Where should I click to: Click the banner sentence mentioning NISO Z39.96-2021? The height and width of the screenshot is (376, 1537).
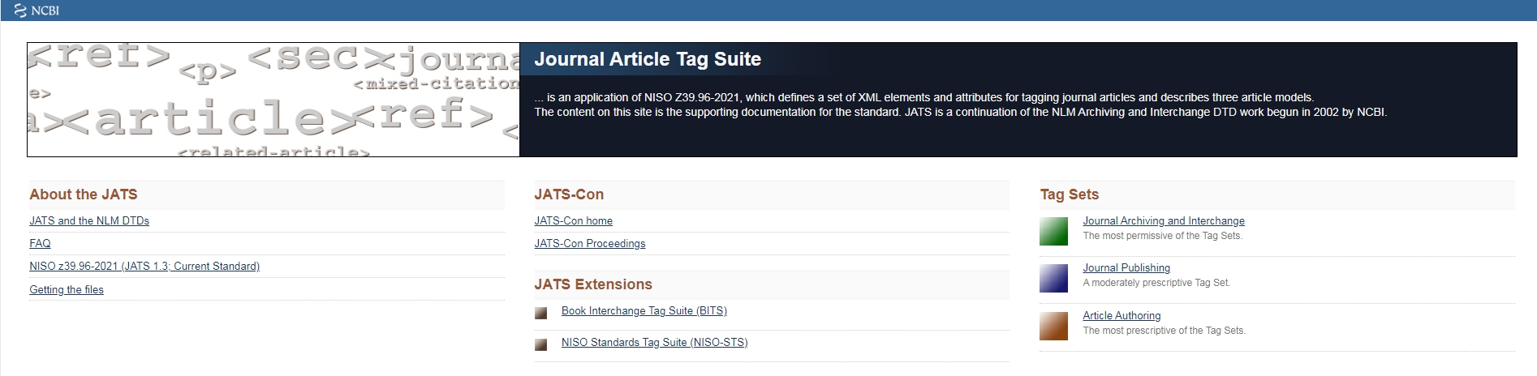[923, 97]
